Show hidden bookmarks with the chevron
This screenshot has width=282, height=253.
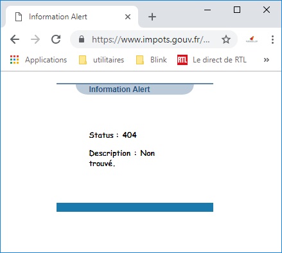pos(267,60)
